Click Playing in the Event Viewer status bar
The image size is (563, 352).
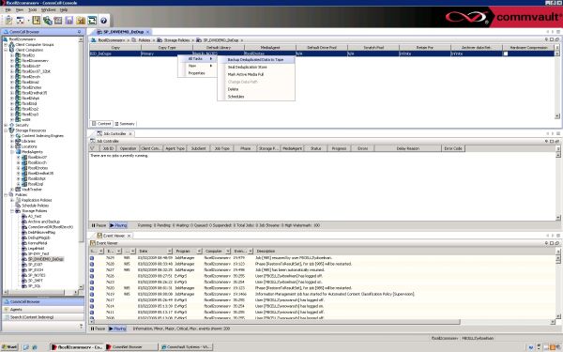pyautogui.click(x=117, y=329)
